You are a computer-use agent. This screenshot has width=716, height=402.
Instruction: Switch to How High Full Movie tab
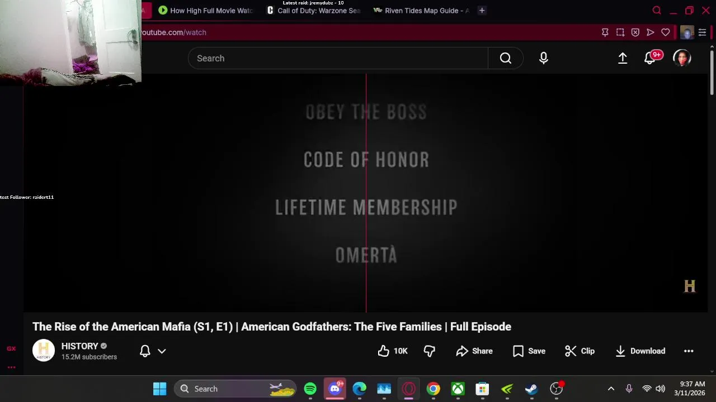pos(205,11)
